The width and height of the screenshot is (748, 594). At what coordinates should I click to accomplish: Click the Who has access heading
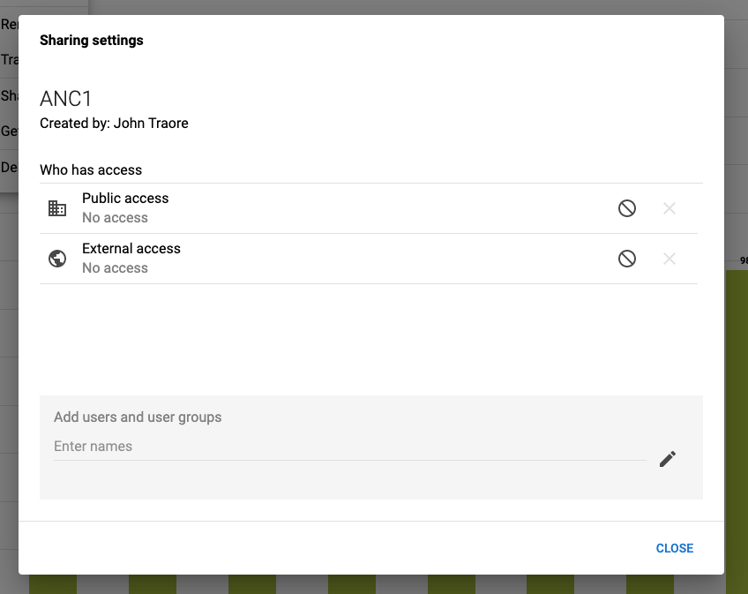click(91, 170)
